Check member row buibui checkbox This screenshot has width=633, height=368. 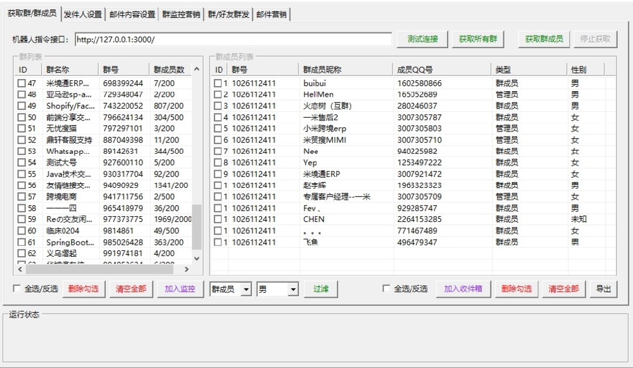[x=218, y=83]
